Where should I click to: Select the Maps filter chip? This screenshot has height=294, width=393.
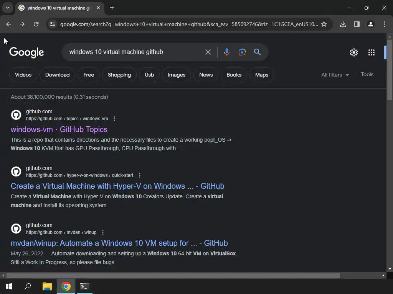pos(262,75)
